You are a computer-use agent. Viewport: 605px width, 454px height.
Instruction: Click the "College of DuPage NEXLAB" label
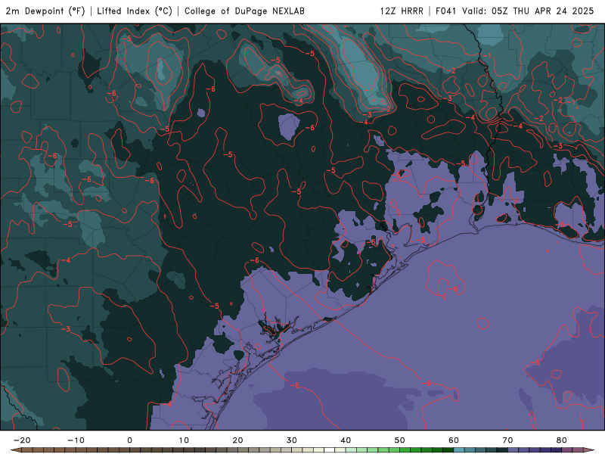244,11
